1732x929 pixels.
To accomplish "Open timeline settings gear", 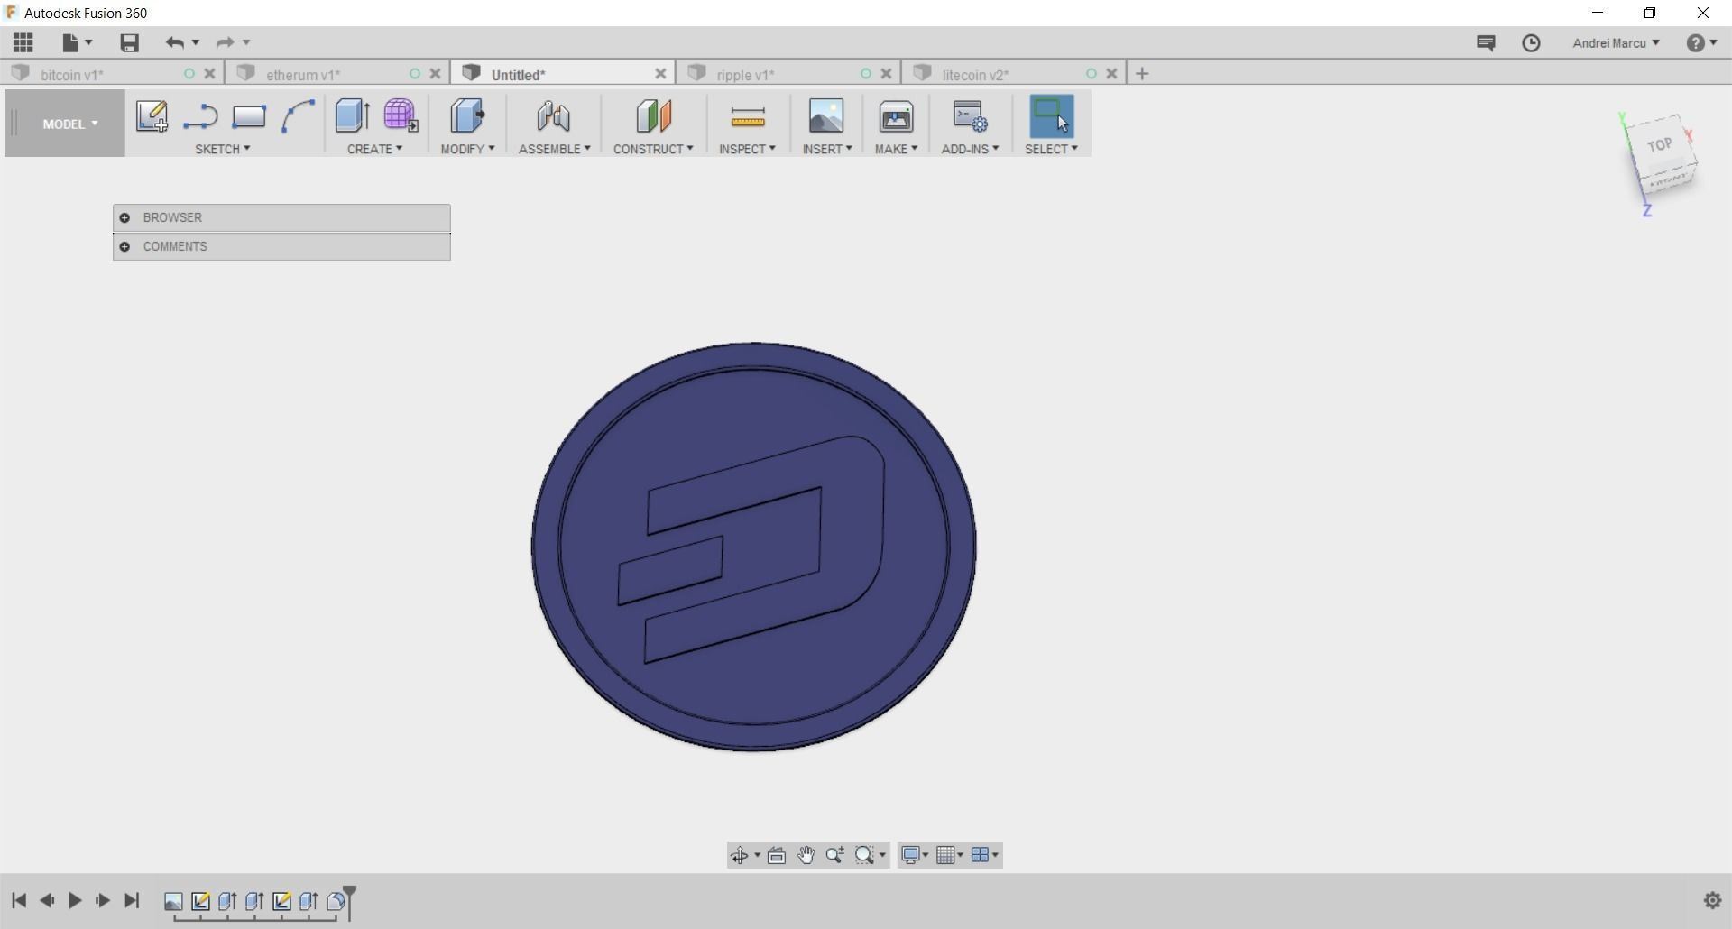I will pos(1712,900).
